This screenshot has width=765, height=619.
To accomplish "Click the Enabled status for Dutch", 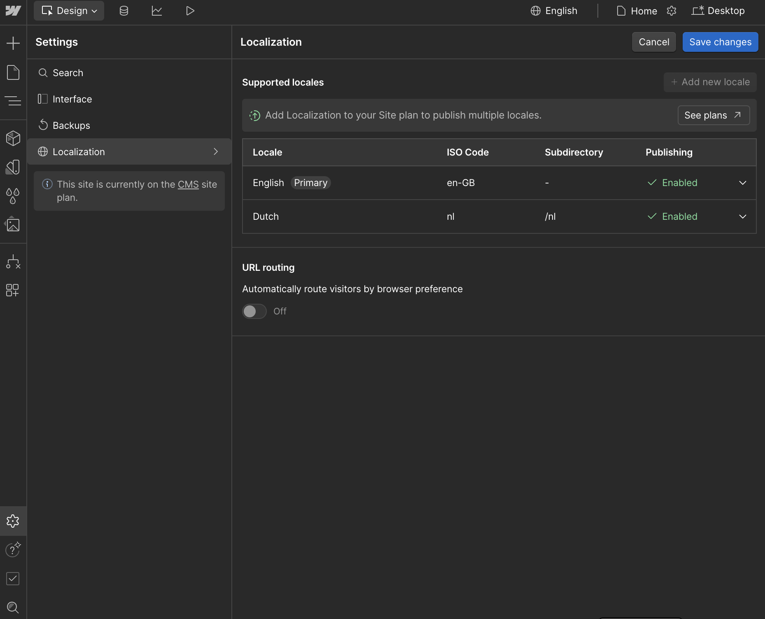I will (x=672, y=216).
